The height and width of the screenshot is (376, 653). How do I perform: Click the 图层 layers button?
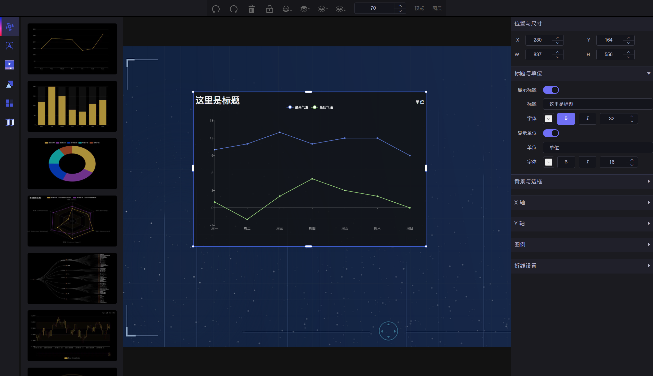[x=437, y=8]
